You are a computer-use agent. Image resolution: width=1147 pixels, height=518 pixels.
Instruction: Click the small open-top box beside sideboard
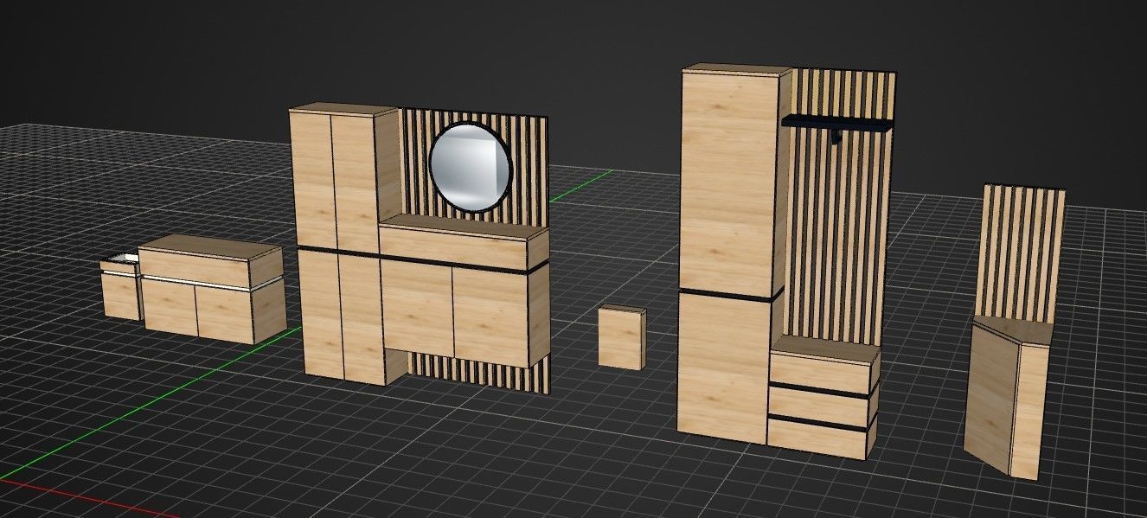tap(119, 286)
